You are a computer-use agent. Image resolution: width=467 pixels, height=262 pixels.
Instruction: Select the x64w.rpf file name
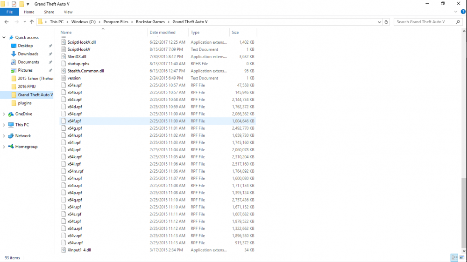[75, 243]
